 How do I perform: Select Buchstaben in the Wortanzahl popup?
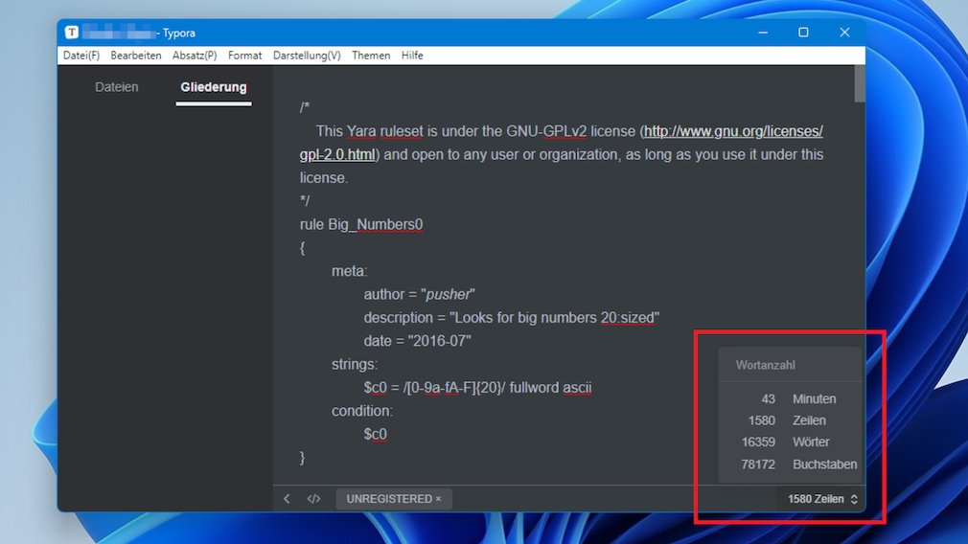point(824,465)
